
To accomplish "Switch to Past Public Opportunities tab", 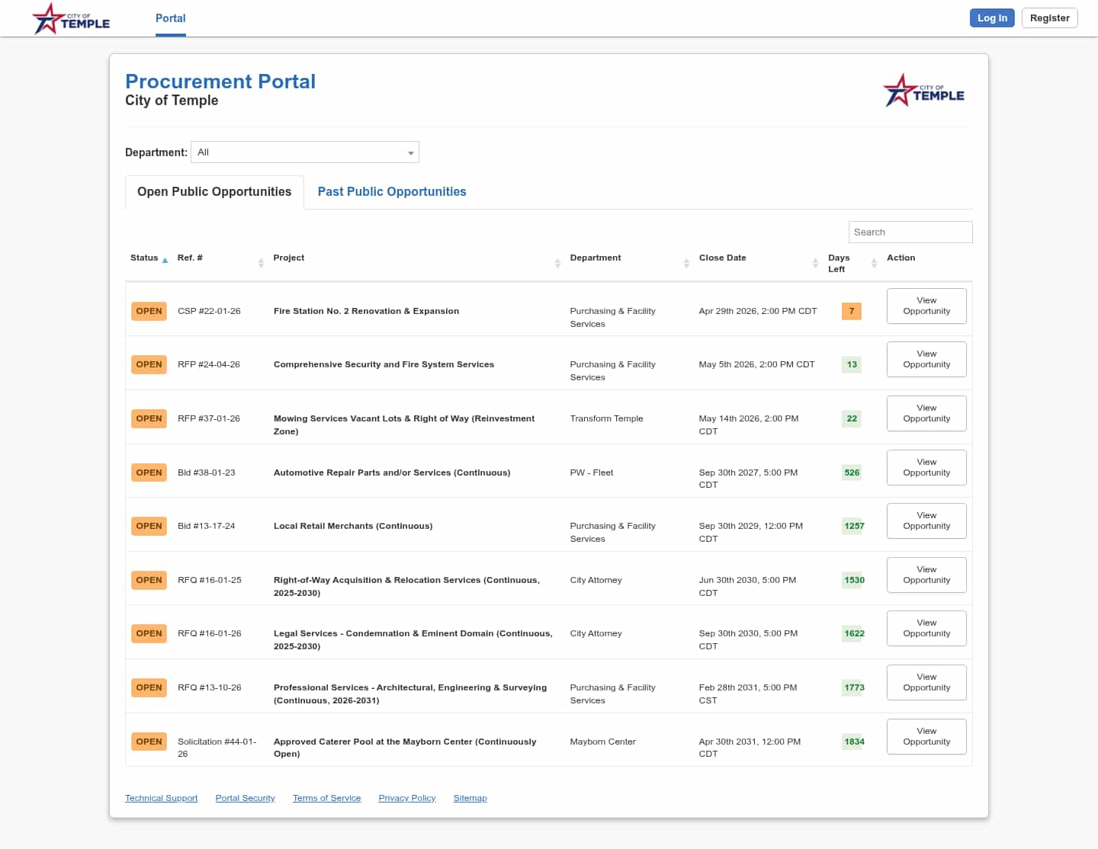I will (x=391, y=192).
